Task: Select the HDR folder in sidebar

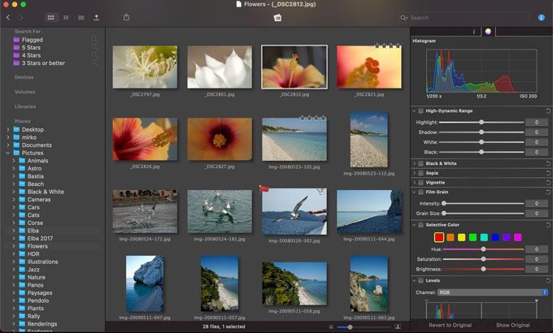Action: (x=33, y=254)
